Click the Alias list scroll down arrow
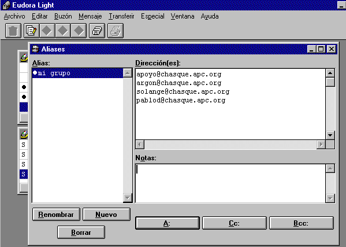 click(128, 198)
